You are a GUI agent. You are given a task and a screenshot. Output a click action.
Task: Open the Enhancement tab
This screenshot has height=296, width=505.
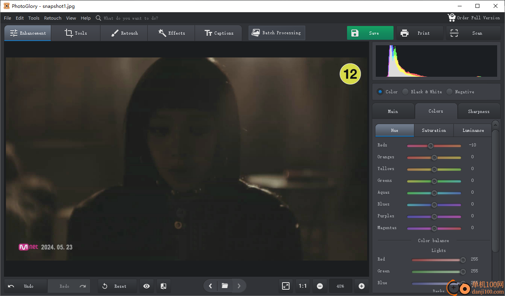pos(28,33)
